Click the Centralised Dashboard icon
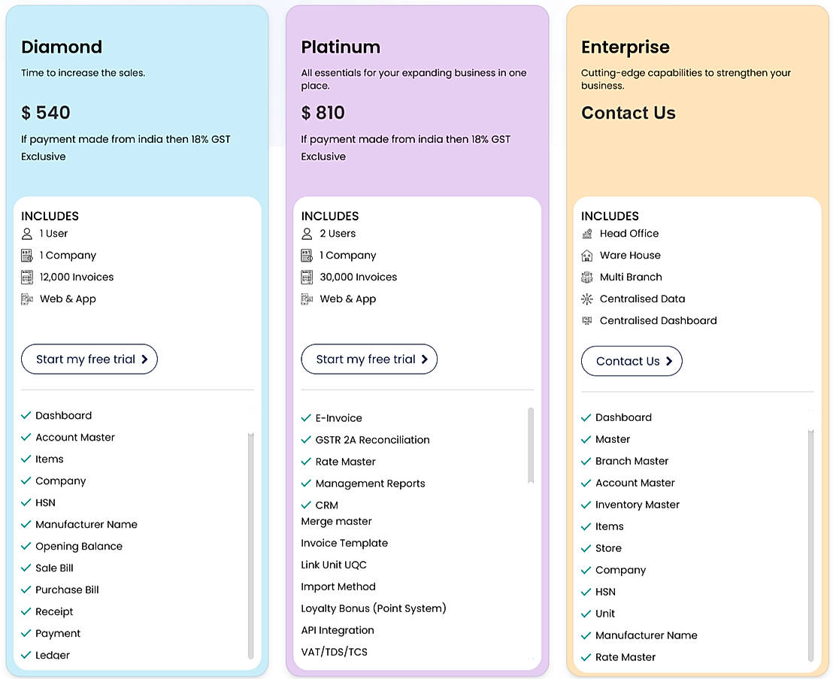 tap(586, 321)
